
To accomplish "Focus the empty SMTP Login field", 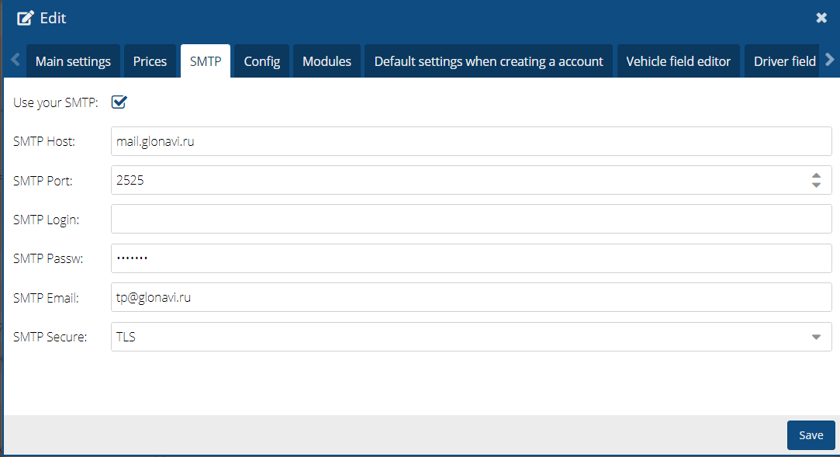I will (x=471, y=220).
